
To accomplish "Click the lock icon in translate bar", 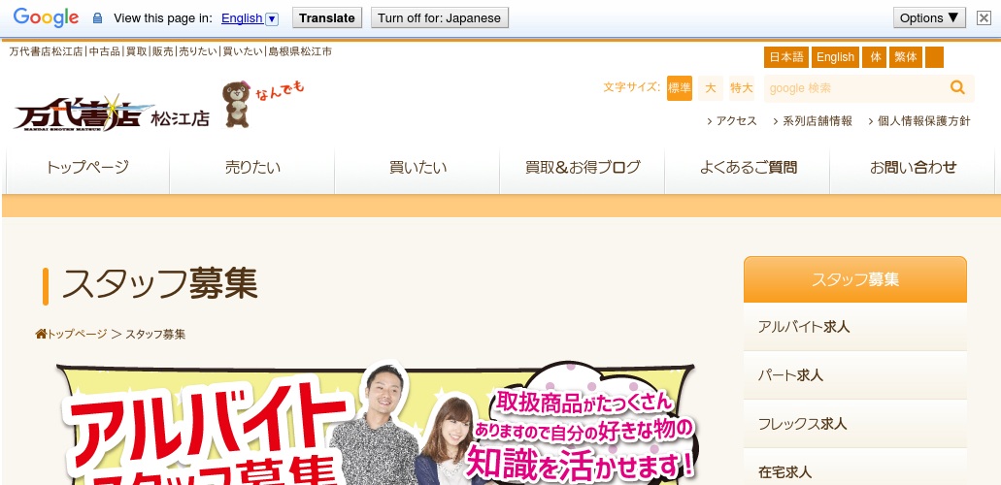I will pyautogui.click(x=97, y=18).
